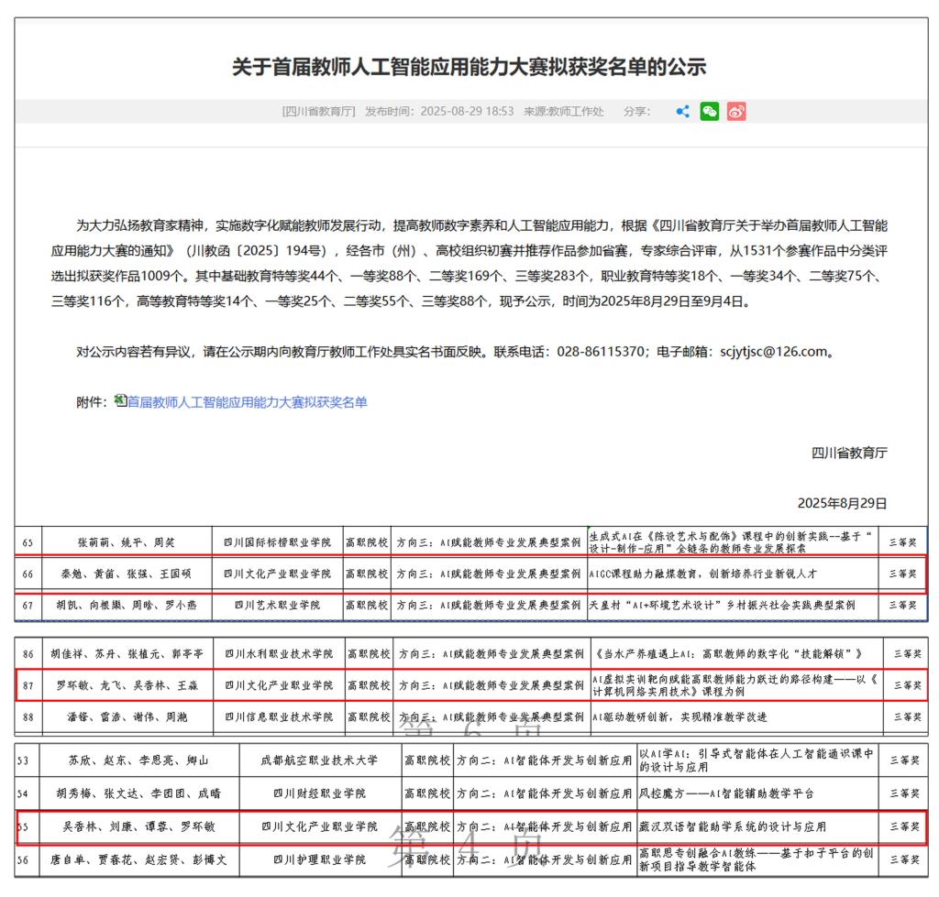Screen dimensions: 939x897
Task: Click the [四川省教育厅] label in the info bar
Action: tap(318, 112)
